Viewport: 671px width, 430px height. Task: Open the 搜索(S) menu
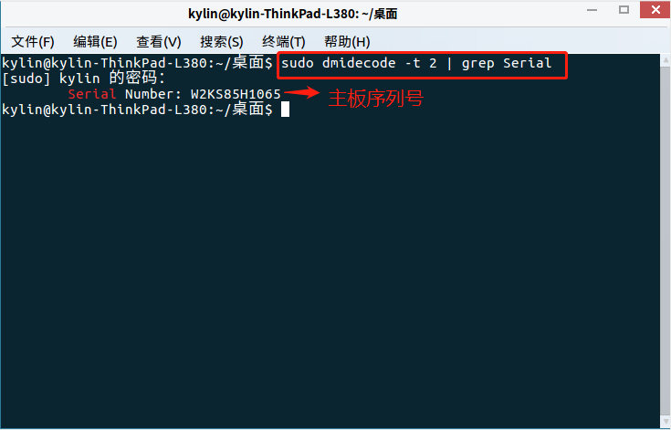coord(221,41)
